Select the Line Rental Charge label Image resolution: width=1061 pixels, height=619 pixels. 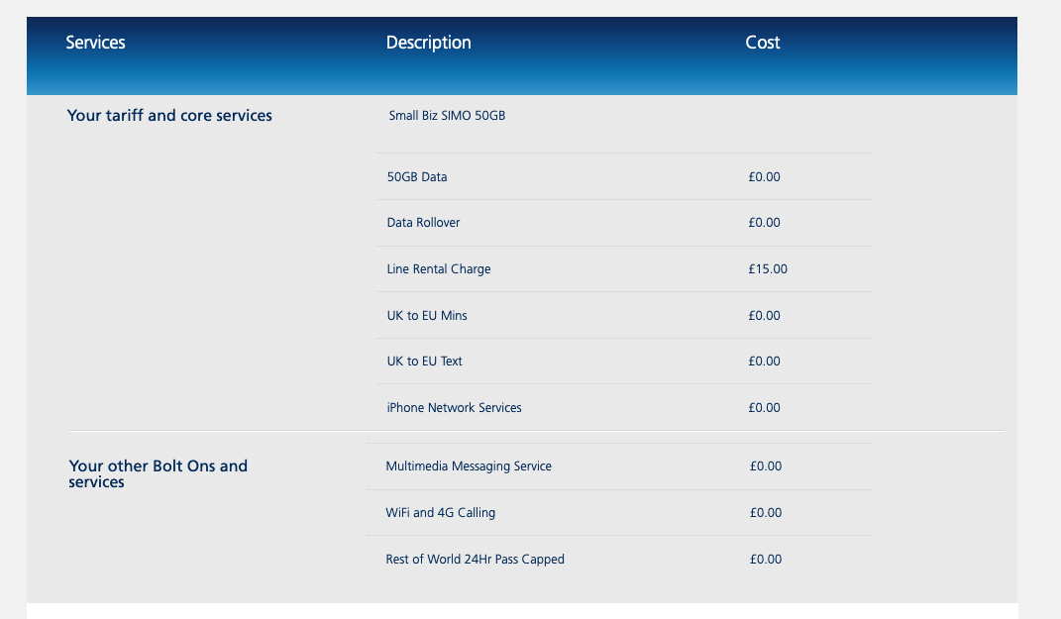438,269
